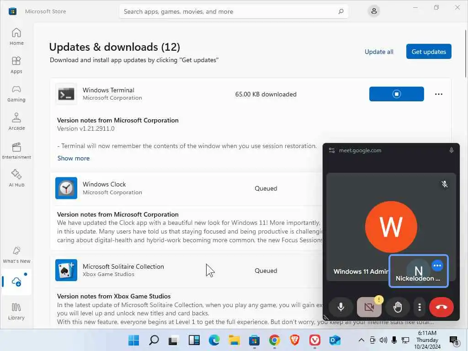Viewport: 468px width, 351px height.
Task: Go to Apps in the sidebar
Action: click(16, 65)
